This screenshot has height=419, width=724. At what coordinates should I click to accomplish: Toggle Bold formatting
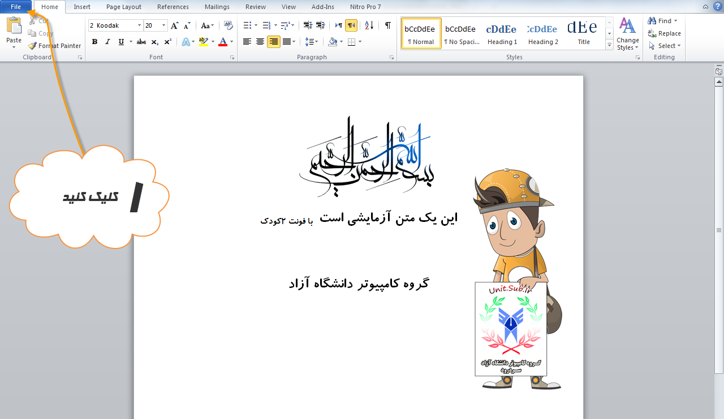[94, 42]
